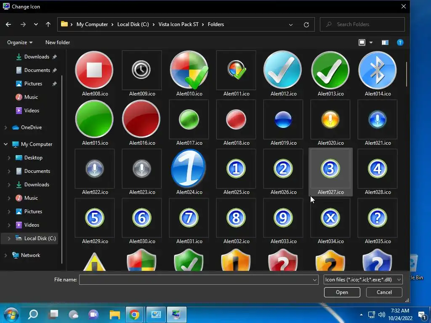Select the Alert008.ico red stop icon
The width and height of the screenshot is (431, 323).
coord(94,70)
